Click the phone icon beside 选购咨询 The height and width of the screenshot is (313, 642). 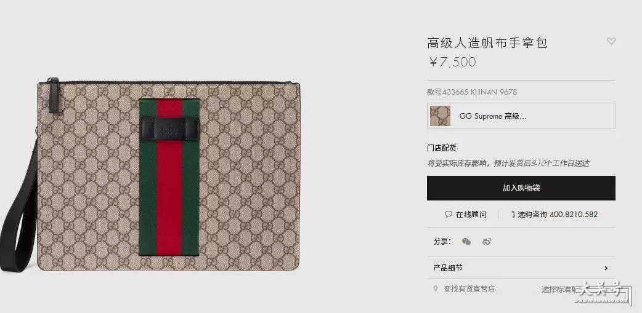513,214
